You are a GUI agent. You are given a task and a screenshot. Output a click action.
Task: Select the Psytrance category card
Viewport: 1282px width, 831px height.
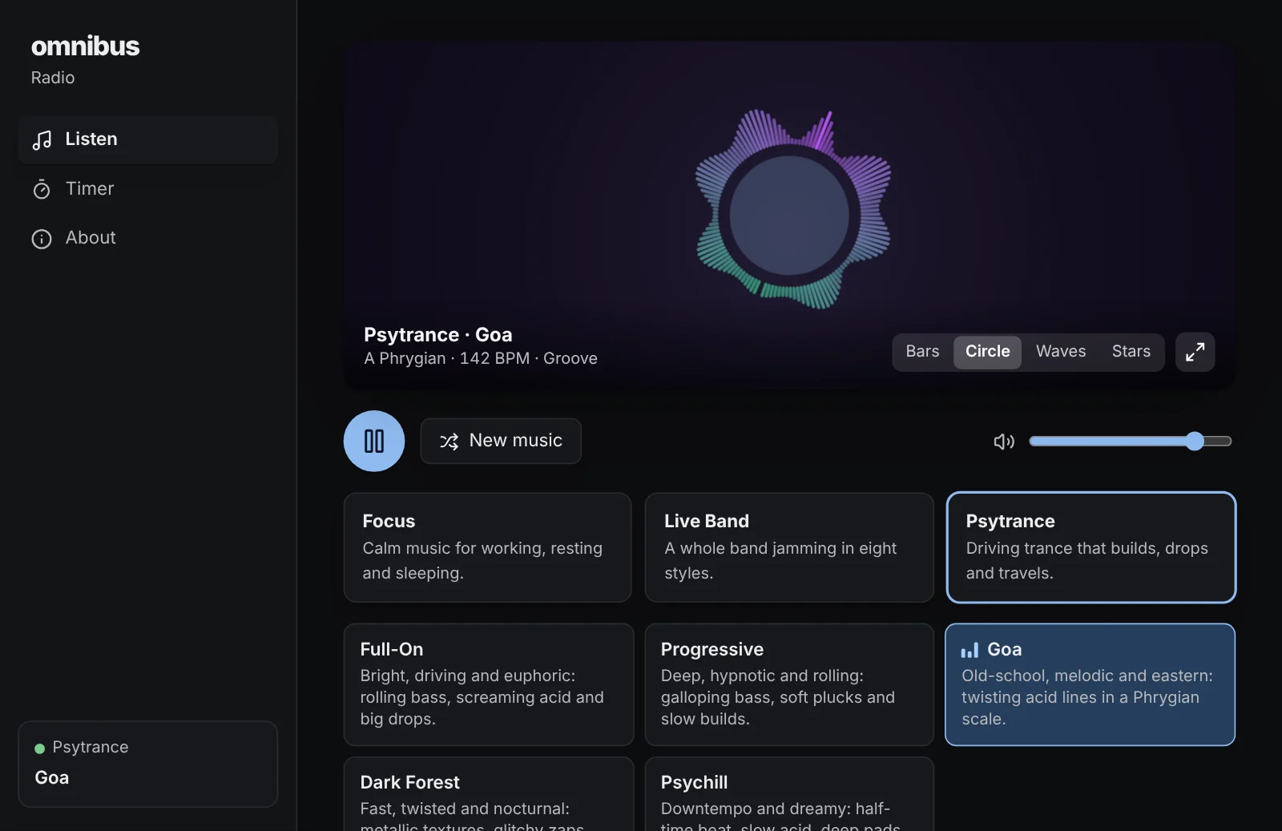coord(1091,547)
